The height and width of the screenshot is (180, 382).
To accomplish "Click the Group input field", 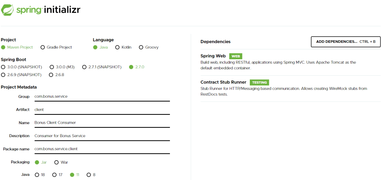I will click(x=102, y=97).
